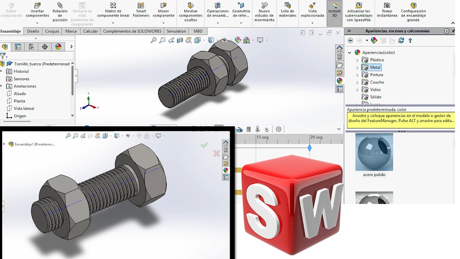This screenshot has width=460, height=259.
Task: Collapse Apariencias(color) tree node
Action: click(350, 53)
